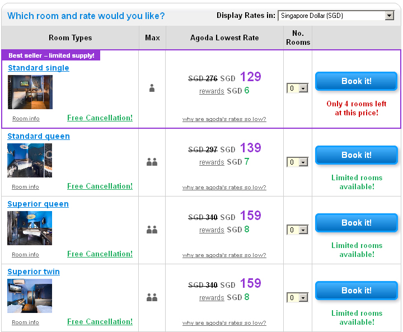This screenshot has height=332, width=403.
Task: Book the Superior queen room
Action: 357,222
